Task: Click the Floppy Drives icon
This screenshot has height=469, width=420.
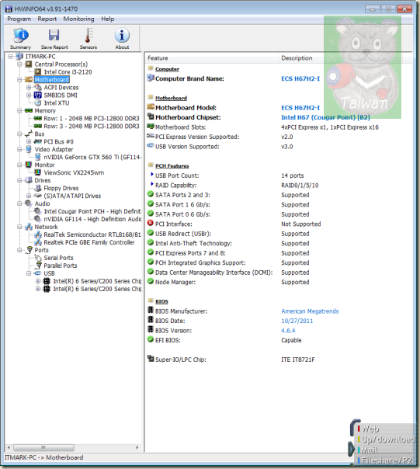Action: pyautogui.click(x=38, y=188)
